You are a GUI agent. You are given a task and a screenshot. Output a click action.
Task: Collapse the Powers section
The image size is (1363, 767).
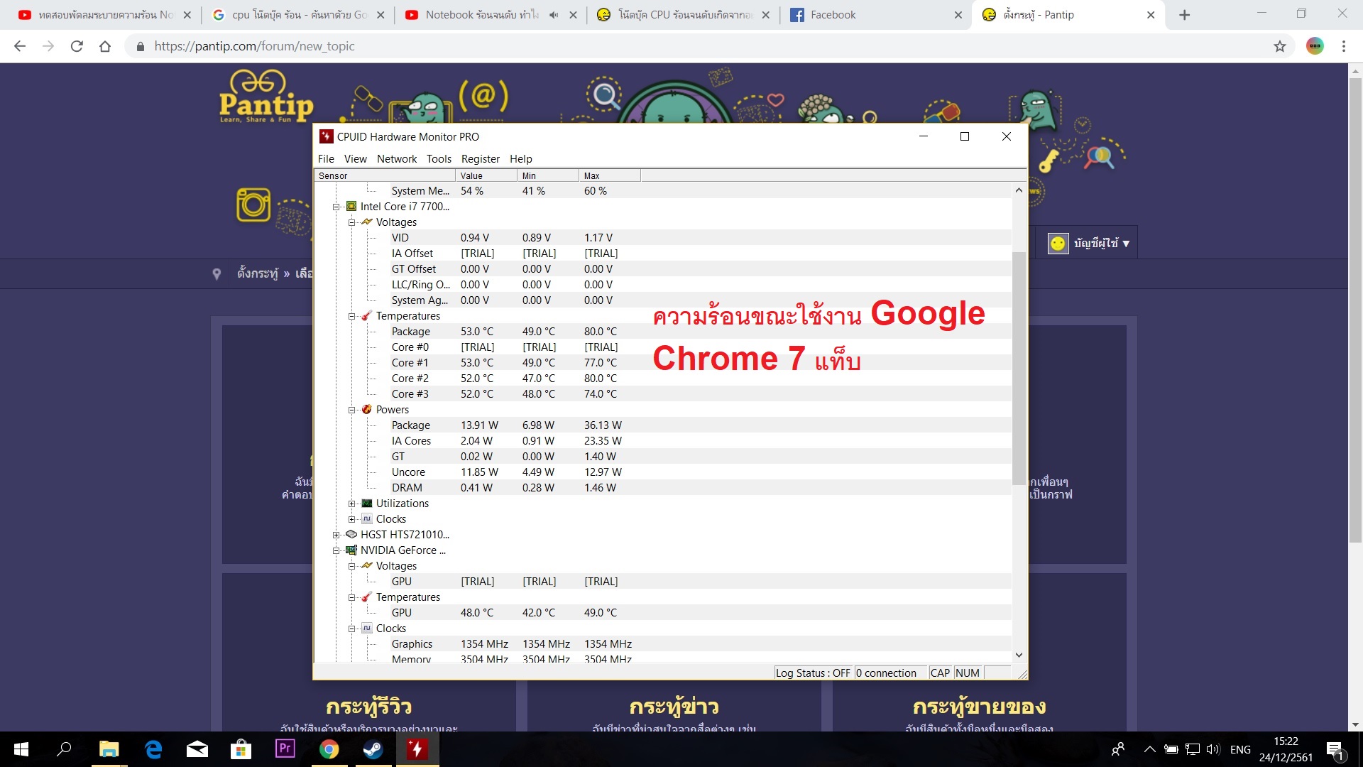point(351,410)
